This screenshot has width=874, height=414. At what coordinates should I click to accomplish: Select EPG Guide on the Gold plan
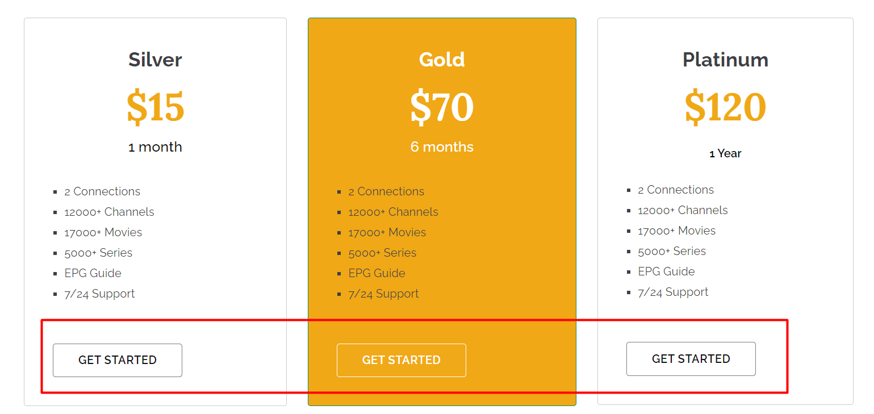point(377,273)
